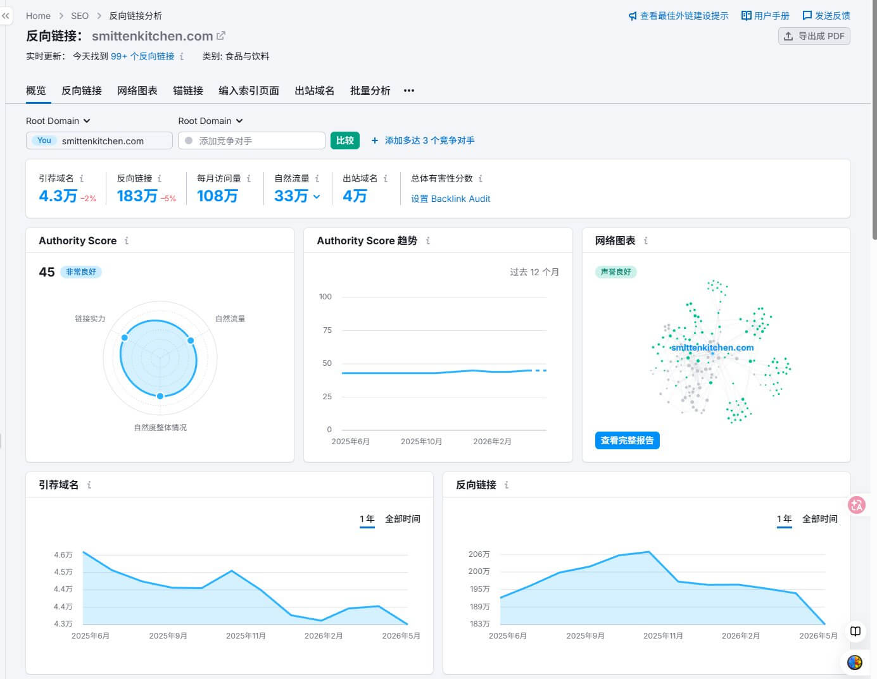Viewport: 877px width, 679px height.
Task: Select 全部时间 range in 引荐域名 chart
Action: click(x=403, y=519)
